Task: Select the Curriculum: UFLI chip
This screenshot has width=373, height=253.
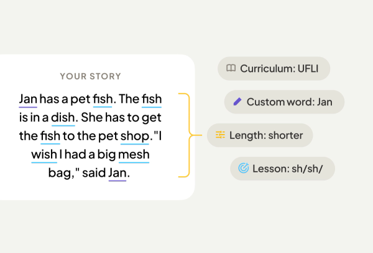Action: click(x=274, y=68)
